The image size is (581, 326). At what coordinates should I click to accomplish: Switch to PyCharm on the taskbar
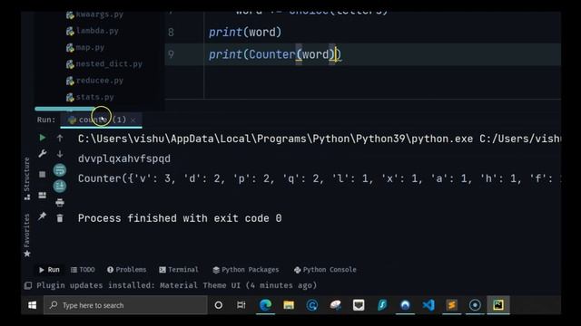pyautogui.click(x=498, y=305)
